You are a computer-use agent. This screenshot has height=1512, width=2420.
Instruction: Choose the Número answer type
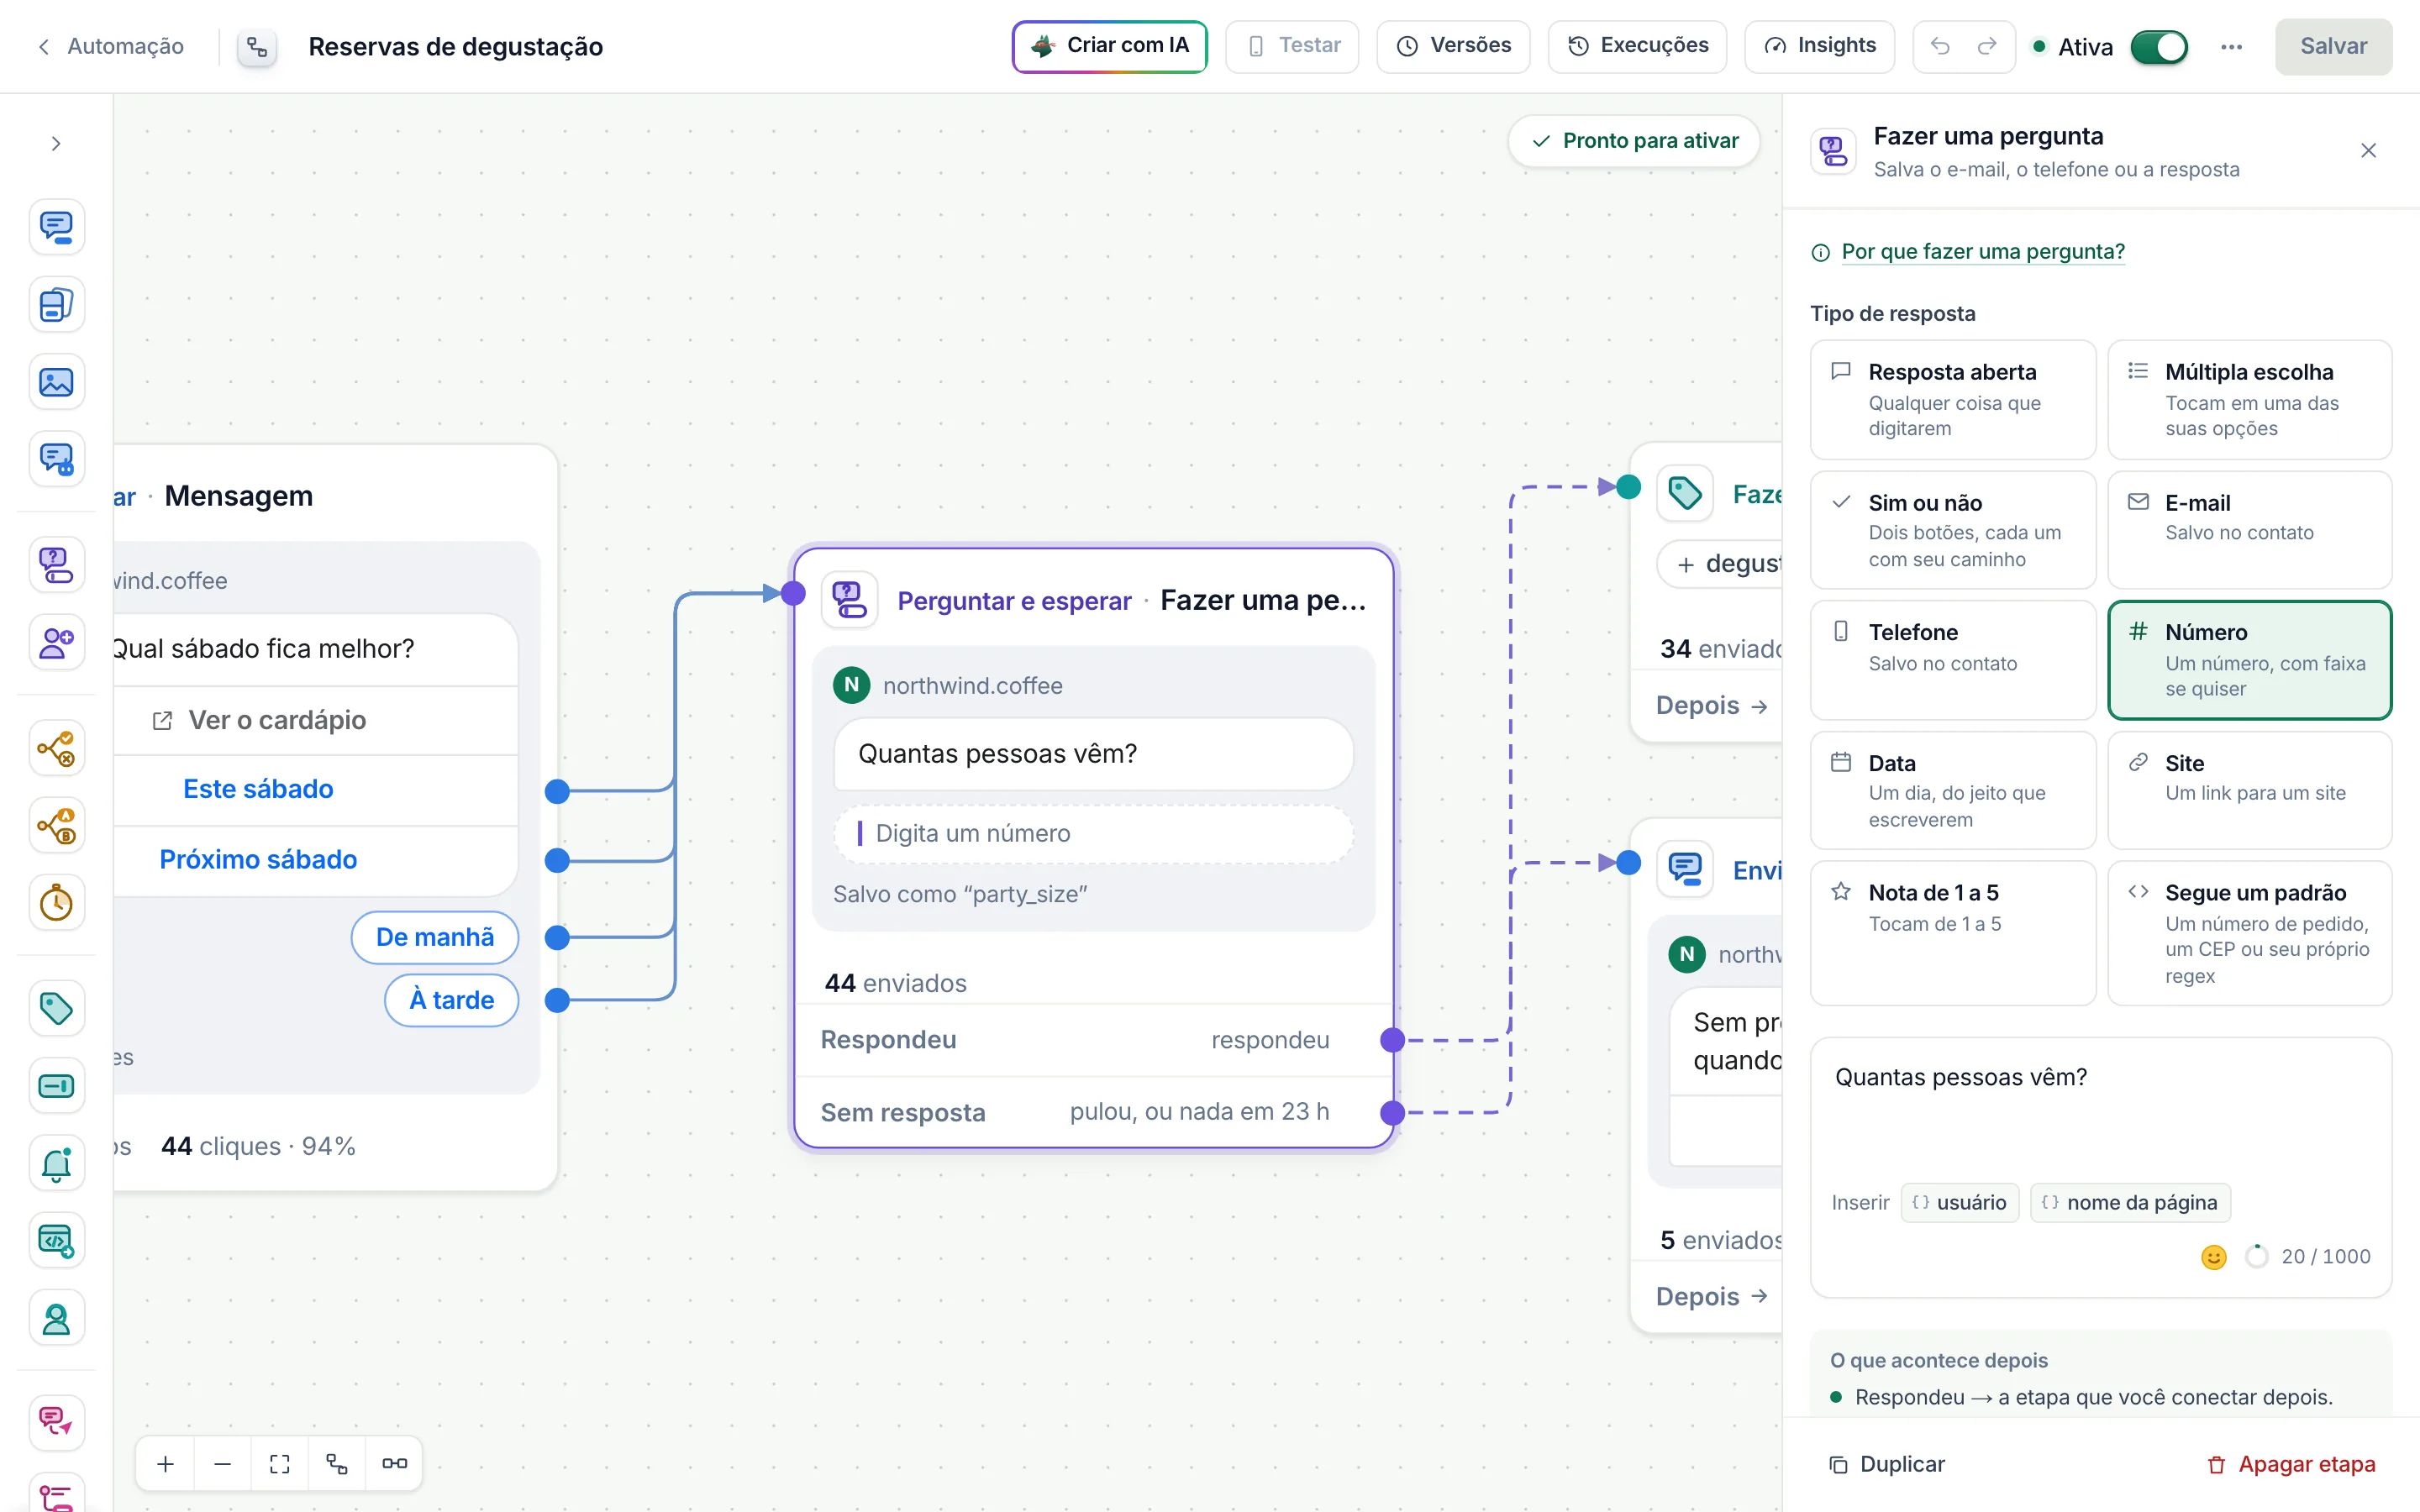(x=2249, y=660)
